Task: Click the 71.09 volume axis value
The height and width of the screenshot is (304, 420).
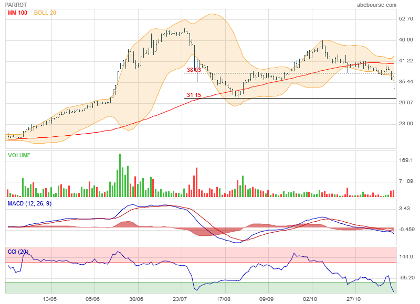Action: [x=406, y=181]
